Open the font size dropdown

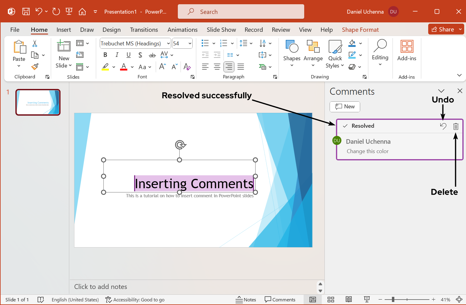point(189,43)
